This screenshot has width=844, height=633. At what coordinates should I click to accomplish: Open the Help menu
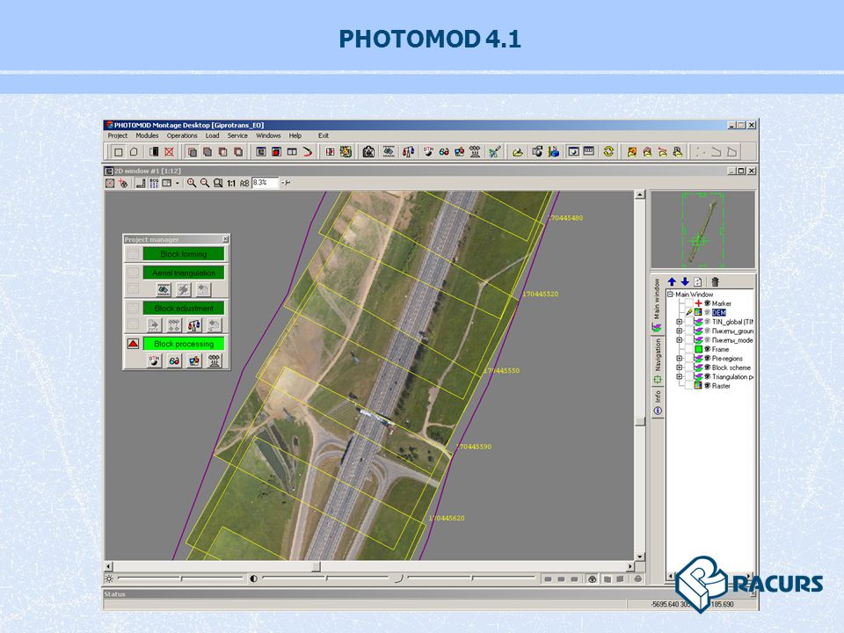coord(295,135)
